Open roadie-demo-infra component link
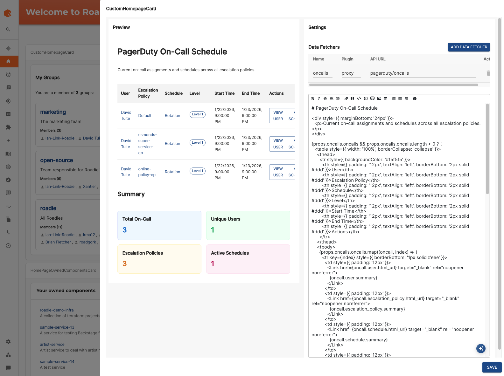 coord(57,310)
